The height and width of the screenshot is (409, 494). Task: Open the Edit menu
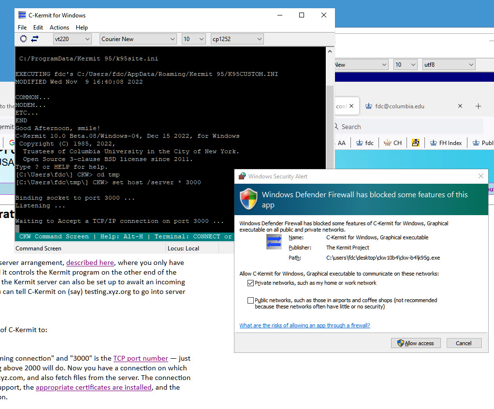click(38, 28)
